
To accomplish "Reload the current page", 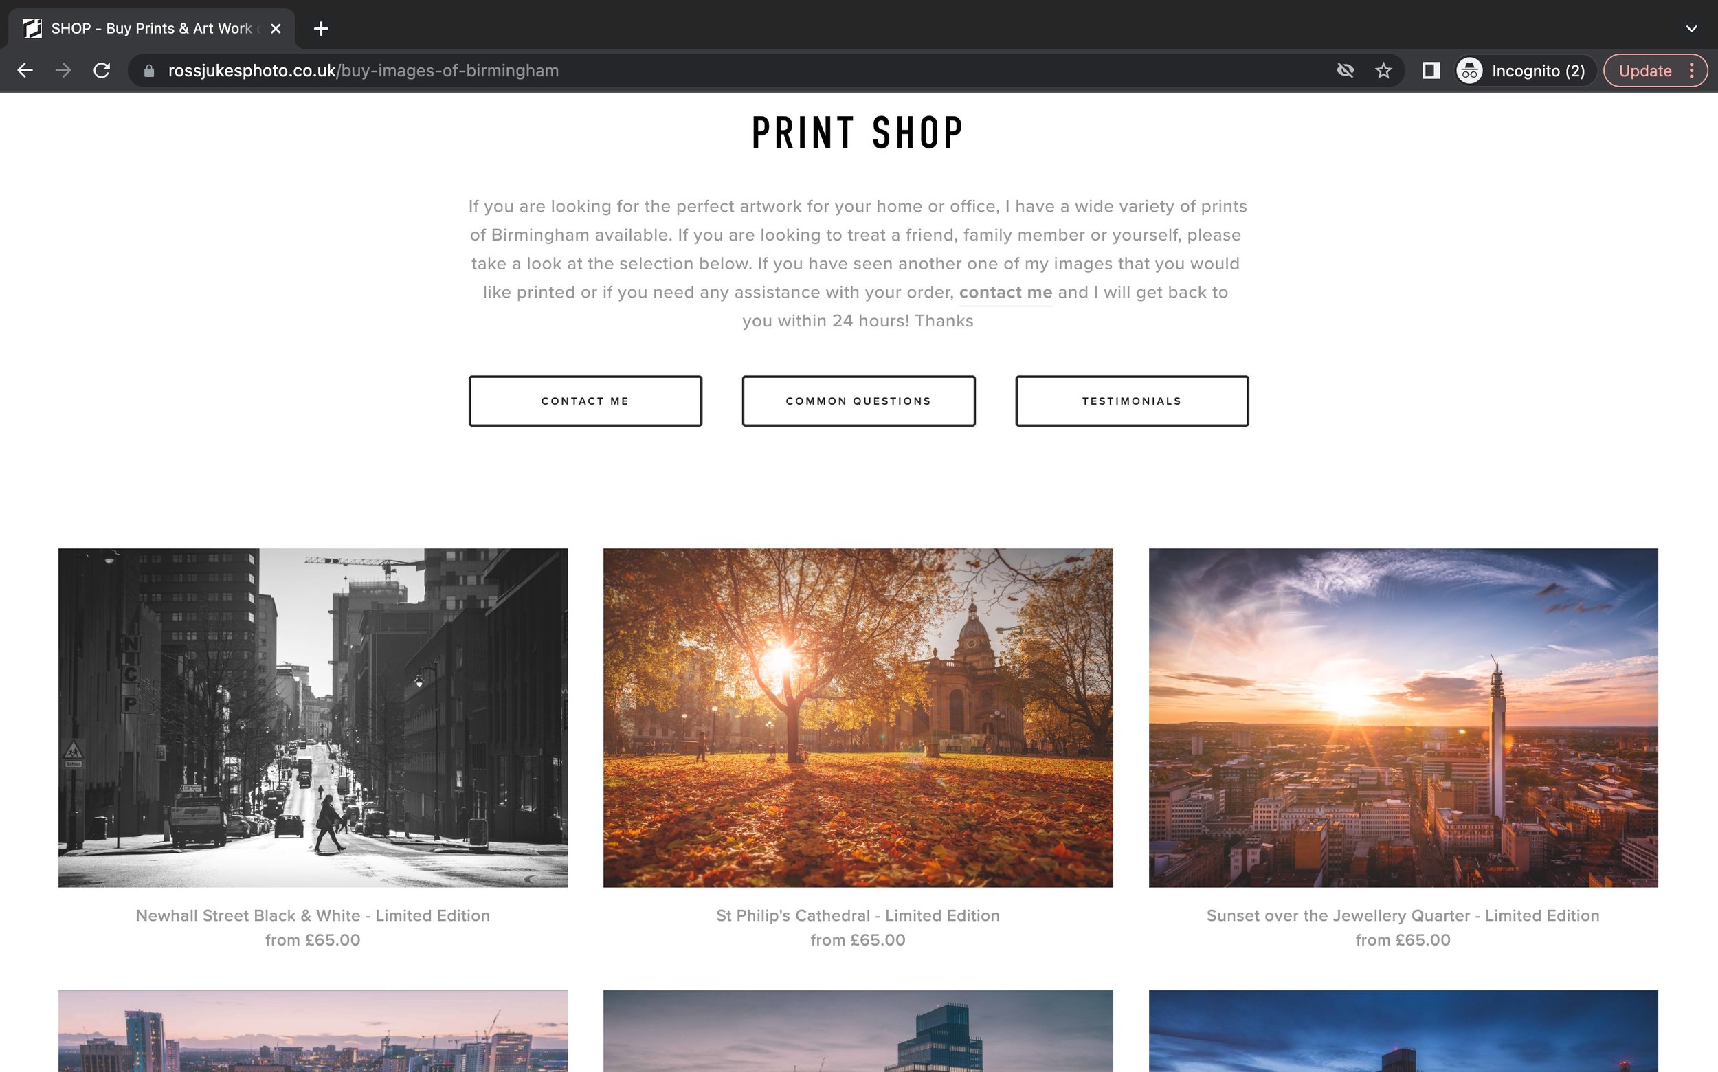I will (102, 71).
